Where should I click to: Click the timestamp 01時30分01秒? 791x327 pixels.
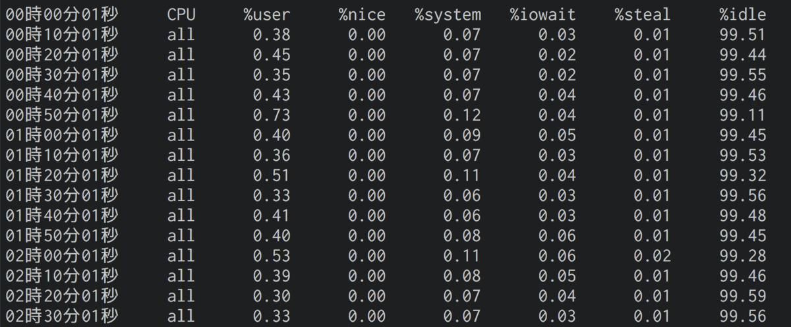[x=62, y=196]
